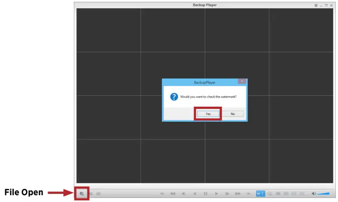The height and width of the screenshot is (202, 338).
Task: Open a file with the File Open icon
Action: point(82,193)
